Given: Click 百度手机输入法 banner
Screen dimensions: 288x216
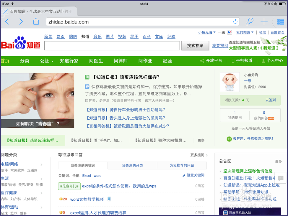Looking at the screenshot, I should coord(250,211).
